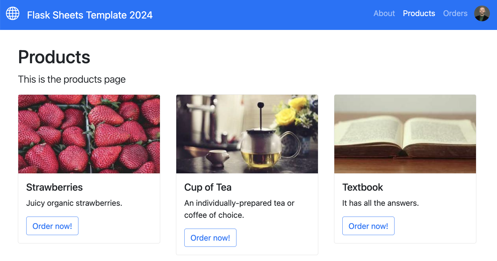Open the Orders page
Image resolution: width=497 pixels, height=261 pixels.
(x=455, y=14)
